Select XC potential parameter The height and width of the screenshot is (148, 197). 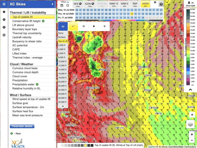click(32, 45)
